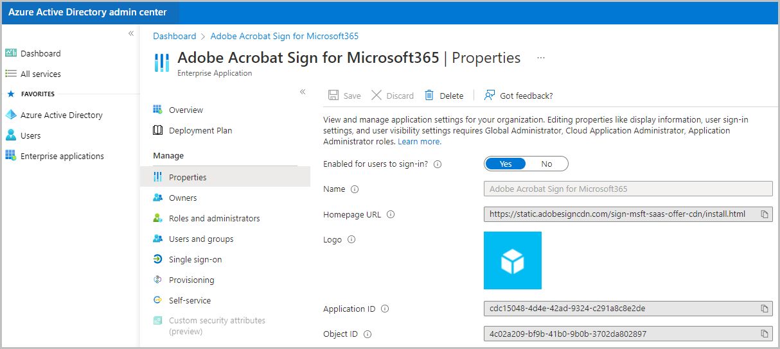Copy the Object ID value
This screenshot has width=780, height=349.
point(765,334)
